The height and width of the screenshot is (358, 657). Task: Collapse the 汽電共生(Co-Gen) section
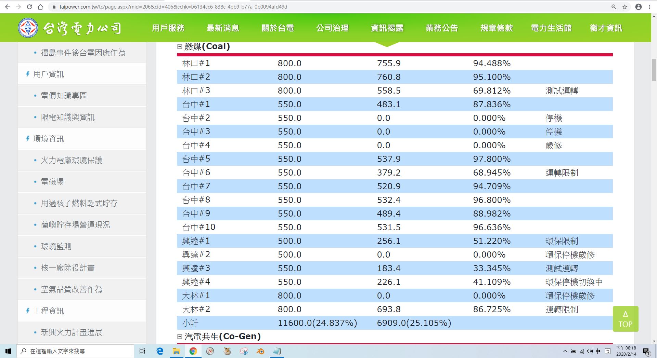pyautogui.click(x=180, y=336)
